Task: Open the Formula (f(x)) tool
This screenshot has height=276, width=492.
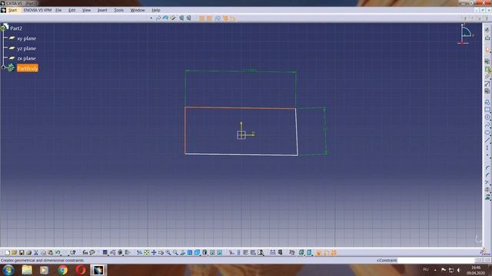Action: tap(85, 252)
